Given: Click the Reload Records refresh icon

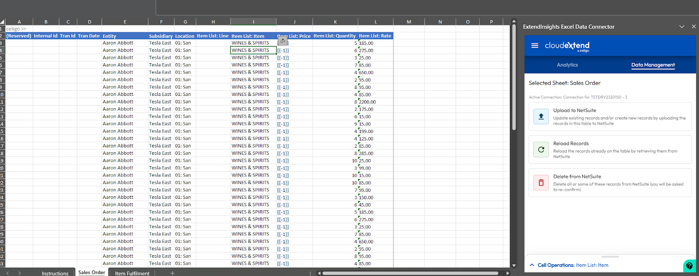Looking at the screenshot, I should [541, 150].
